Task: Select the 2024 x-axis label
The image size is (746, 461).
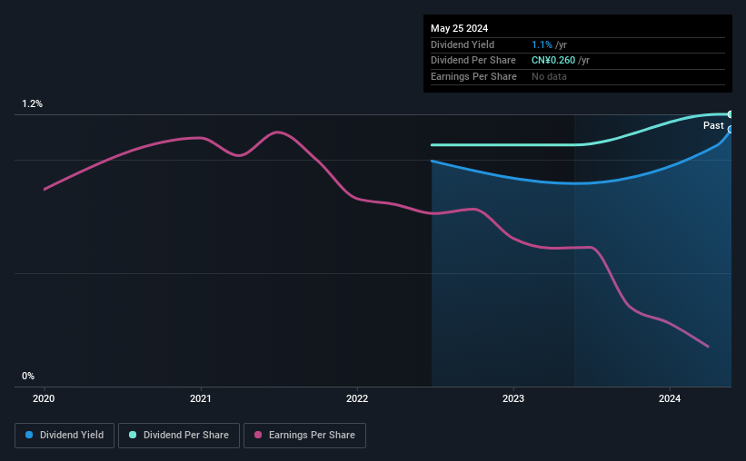Action: (x=670, y=398)
